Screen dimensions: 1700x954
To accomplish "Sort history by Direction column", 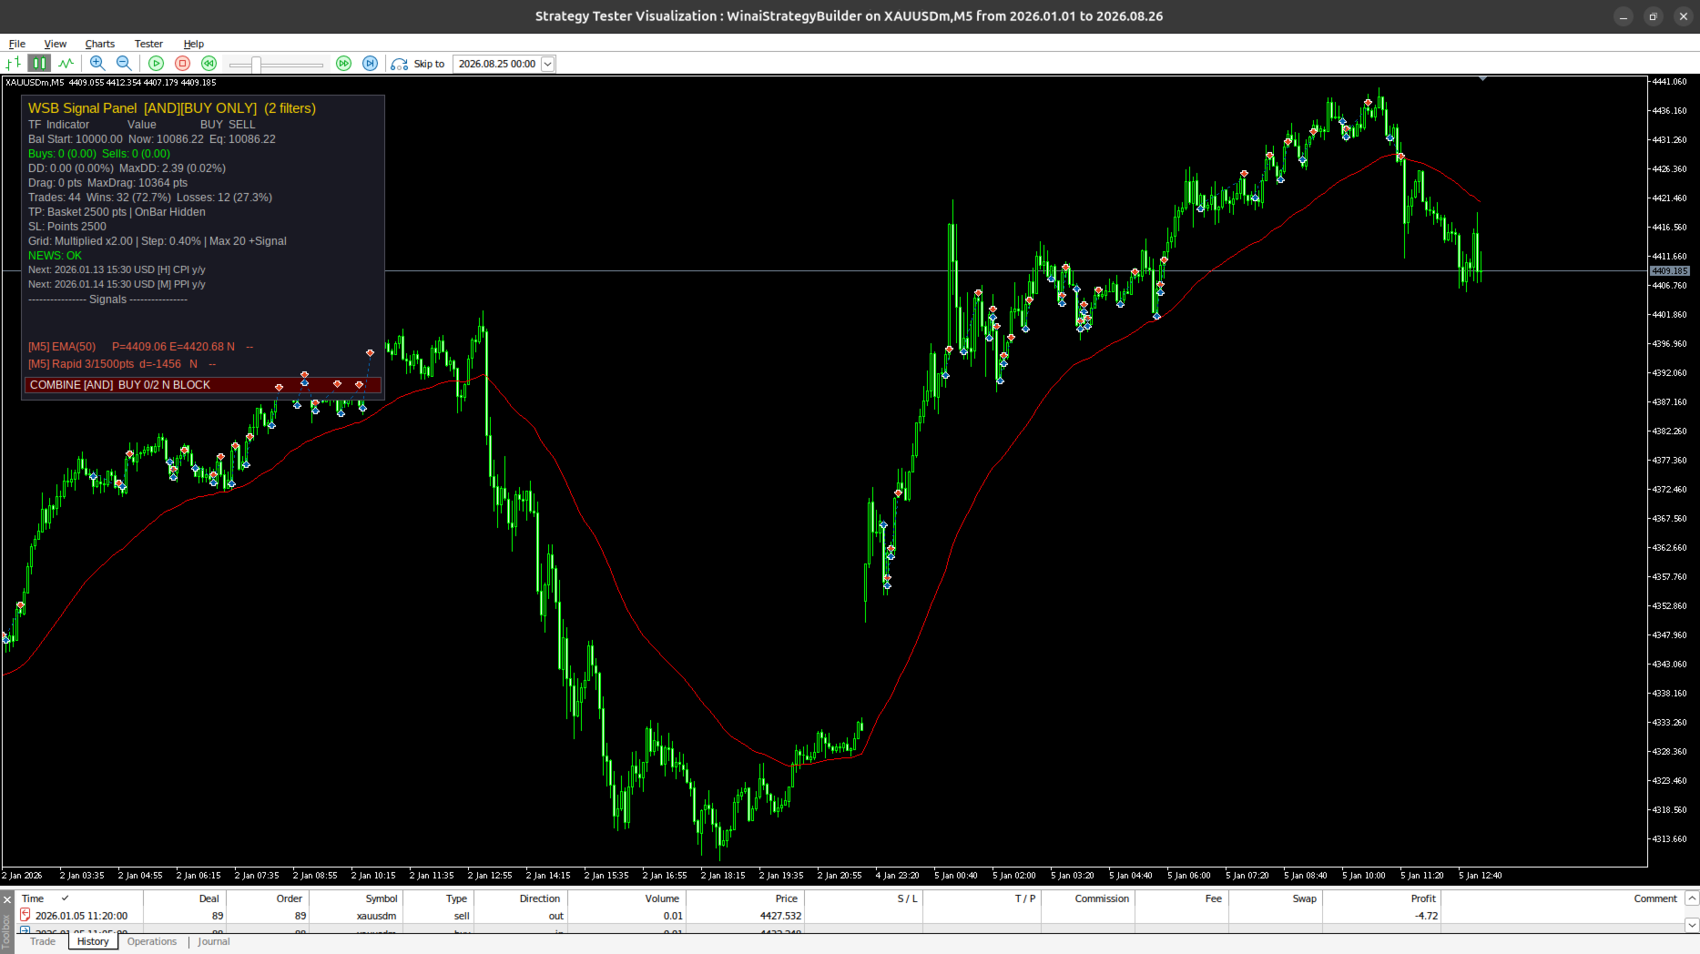I will (521, 898).
